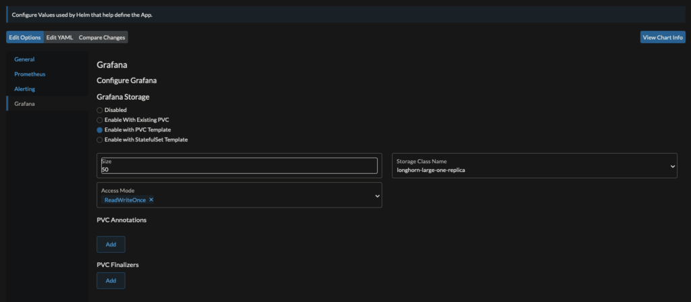
Task: Focus the Size input field
Action: (x=239, y=169)
